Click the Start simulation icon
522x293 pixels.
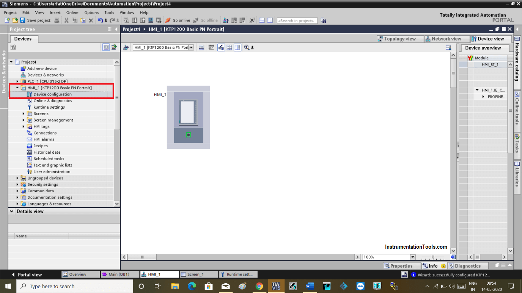pos(151,20)
